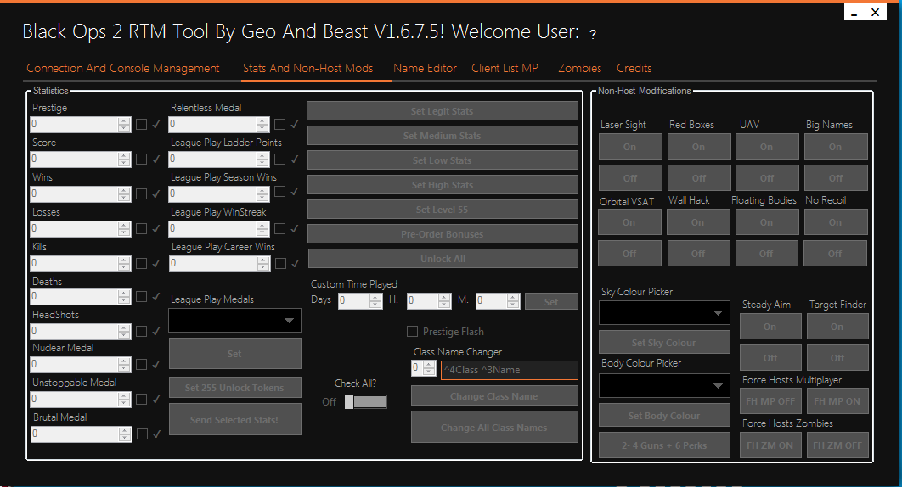
Task: Enable the Wins stat checkbox
Action: (141, 193)
